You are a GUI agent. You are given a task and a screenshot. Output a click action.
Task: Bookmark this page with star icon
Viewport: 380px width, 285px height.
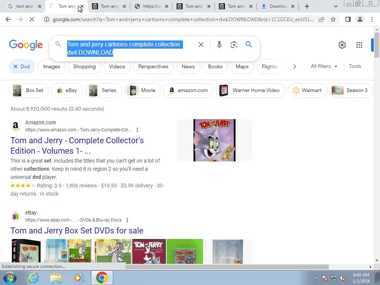pyautogui.click(x=333, y=19)
